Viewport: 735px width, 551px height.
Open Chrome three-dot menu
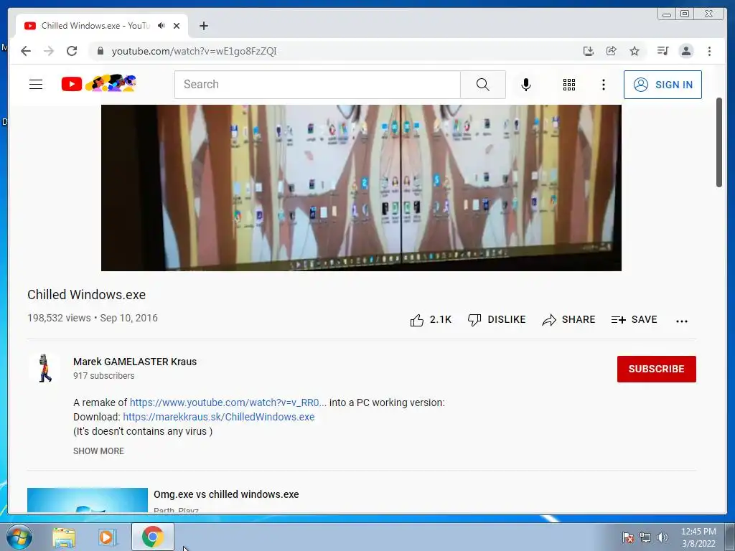(709, 51)
